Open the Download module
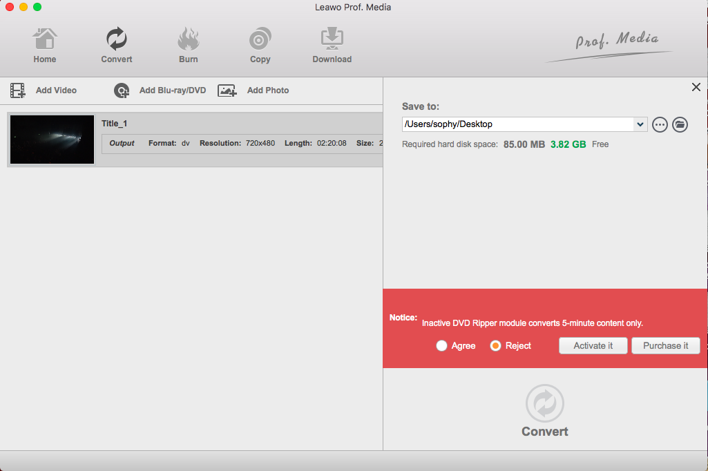The width and height of the screenshot is (708, 471). [332, 45]
